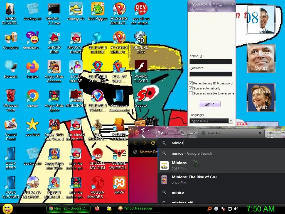
Task: Launch the Bad Piggies desktop icon
Action: click(98, 9)
